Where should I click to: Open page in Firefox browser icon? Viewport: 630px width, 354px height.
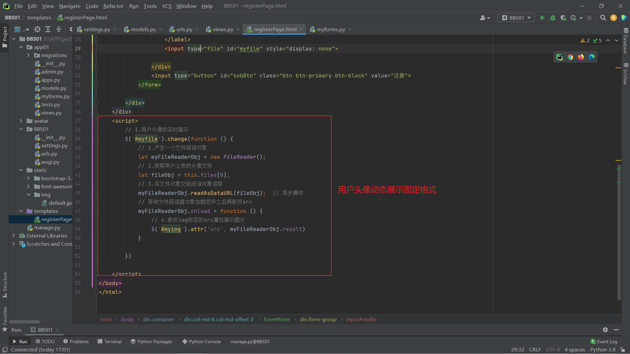581,57
